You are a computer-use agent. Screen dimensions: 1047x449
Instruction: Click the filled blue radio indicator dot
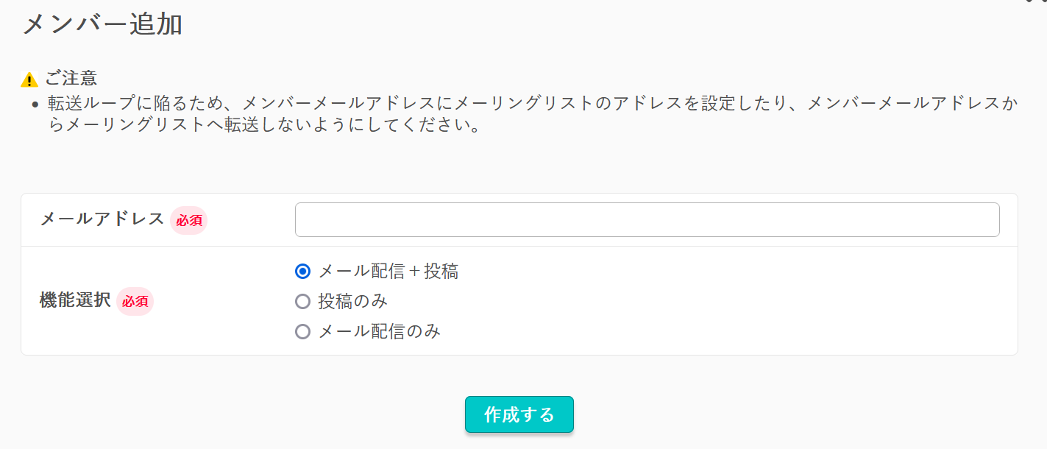[302, 272]
